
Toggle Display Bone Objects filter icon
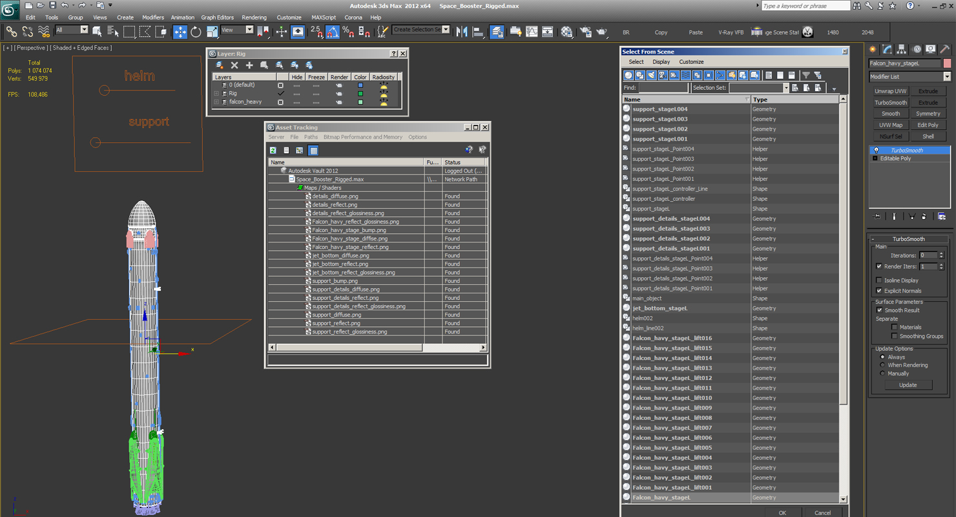tap(720, 75)
